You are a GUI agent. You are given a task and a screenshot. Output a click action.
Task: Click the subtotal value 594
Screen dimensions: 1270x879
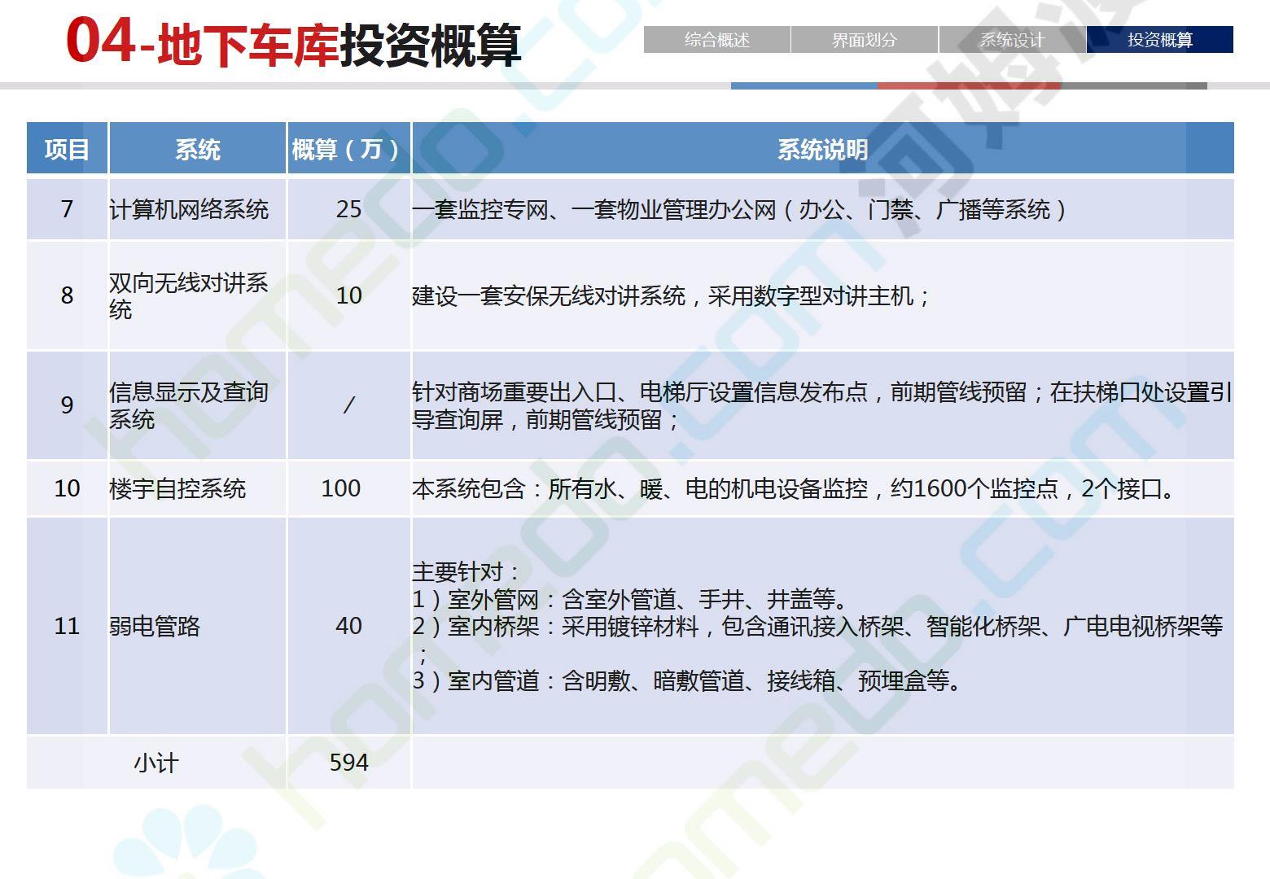(x=348, y=763)
